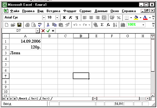Open the Сервис menu
This screenshot has width=157, height=108.
[x=85, y=11]
